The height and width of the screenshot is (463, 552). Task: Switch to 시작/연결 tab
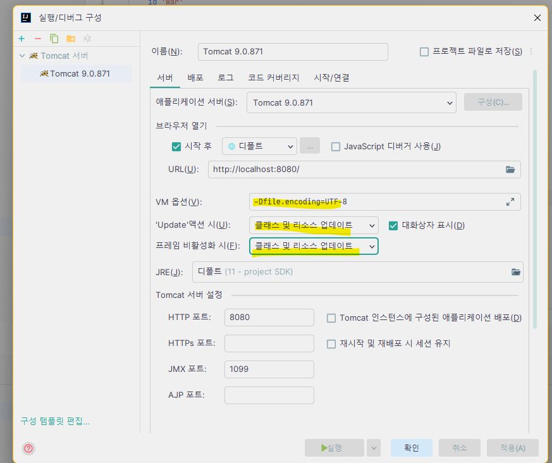click(331, 78)
